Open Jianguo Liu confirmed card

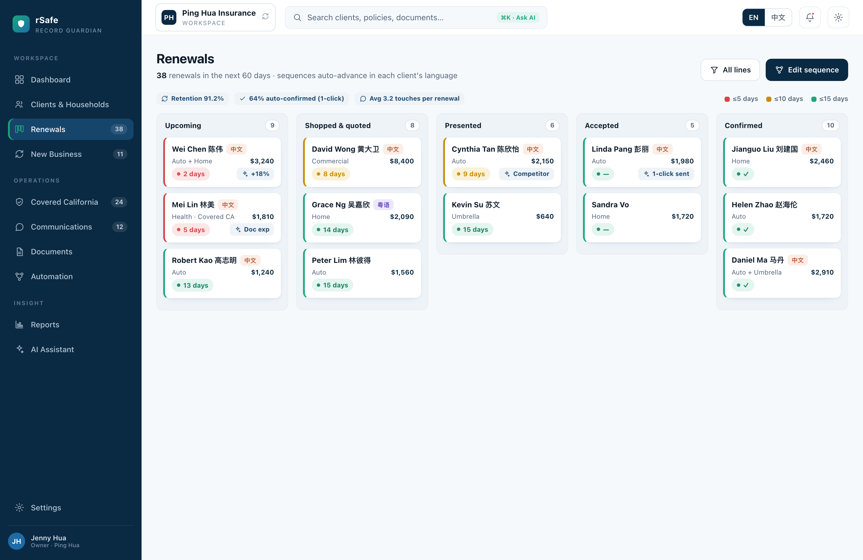tap(782, 162)
